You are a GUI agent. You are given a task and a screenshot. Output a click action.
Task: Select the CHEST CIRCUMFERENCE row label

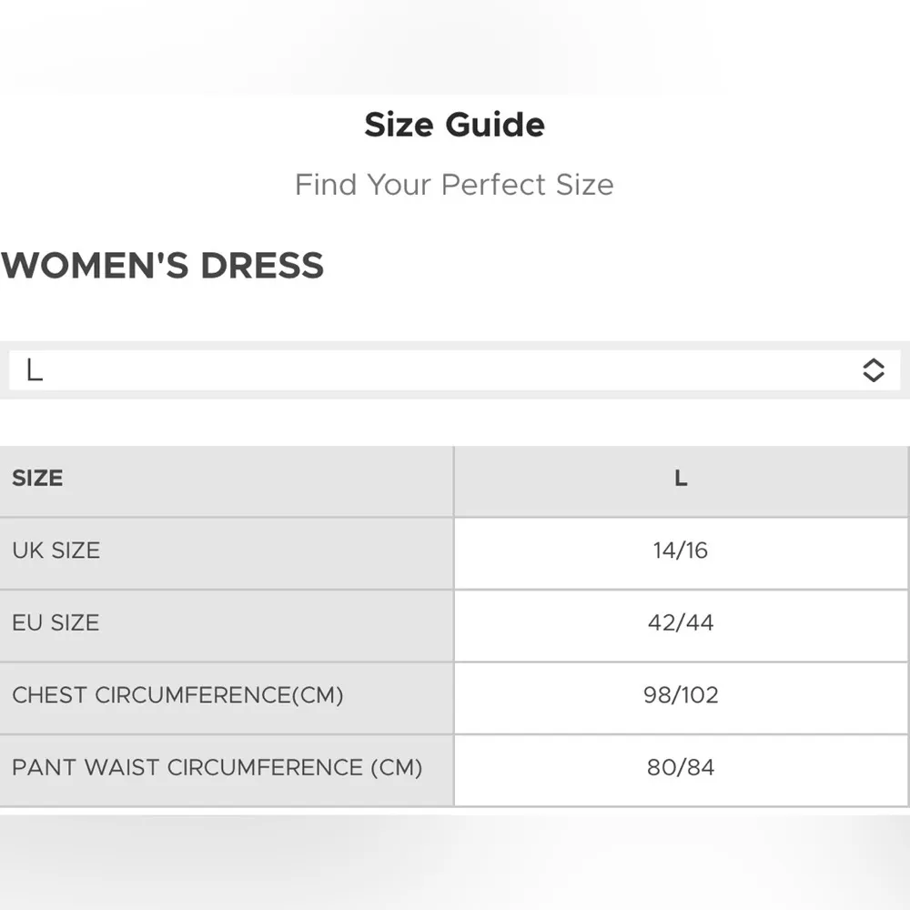178,696
